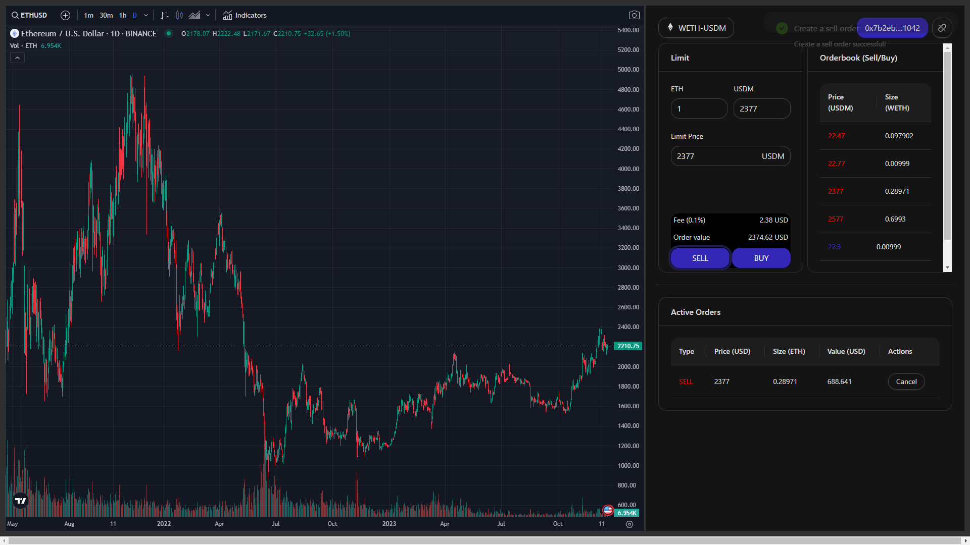Click the wallet disconnect link icon
The width and height of the screenshot is (970, 545).
[x=942, y=28]
